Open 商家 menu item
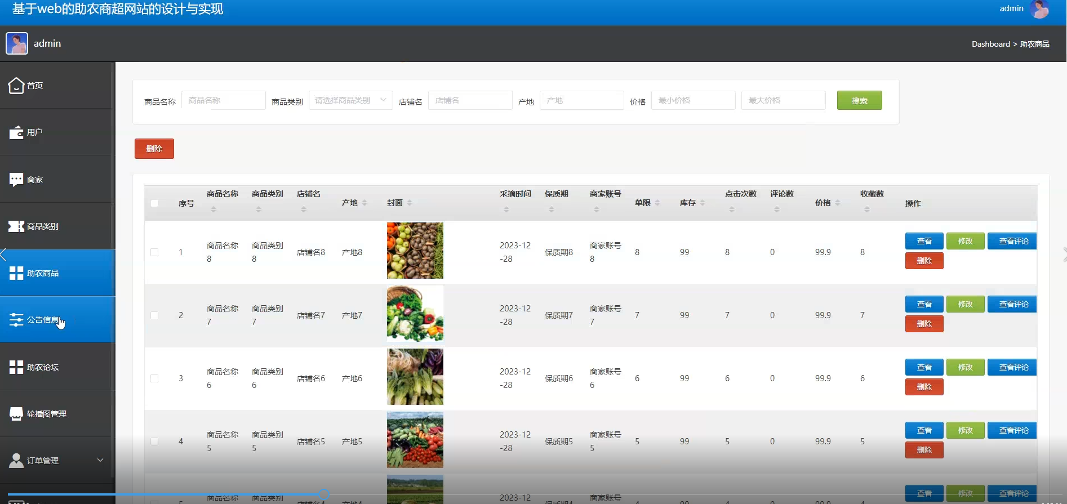 point(57,180)
